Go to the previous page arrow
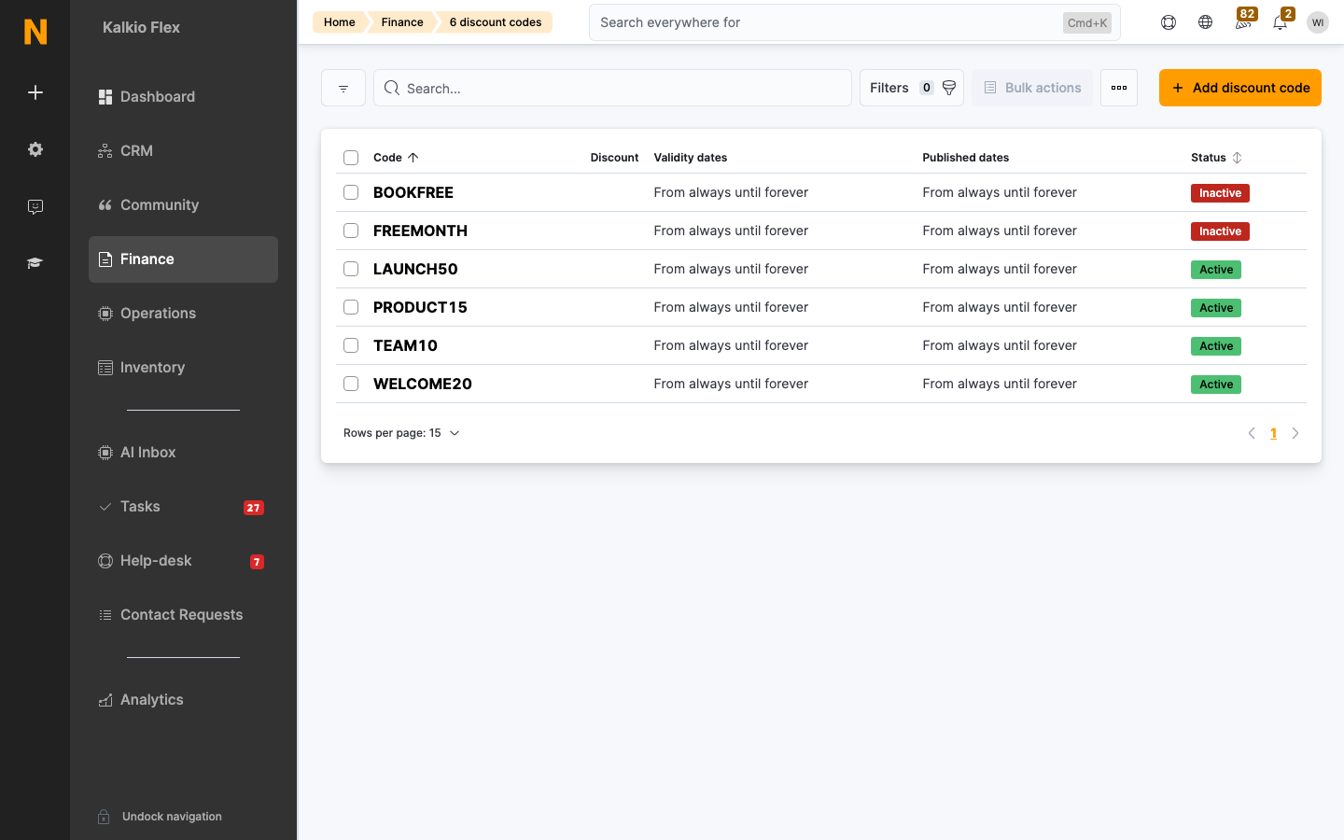This screenshot has height=840, width=1344. (1252, 433)
